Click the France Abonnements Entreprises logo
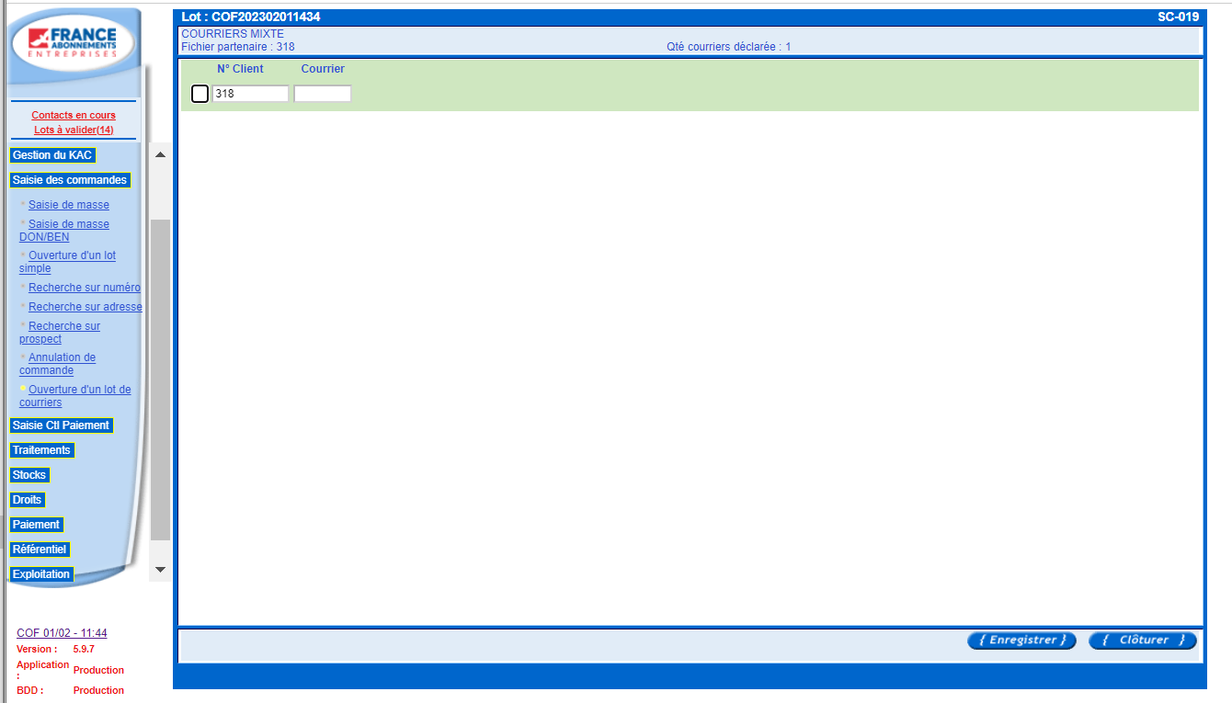Viewport: 1232px width, 703px height. click(x=73, y=43)
